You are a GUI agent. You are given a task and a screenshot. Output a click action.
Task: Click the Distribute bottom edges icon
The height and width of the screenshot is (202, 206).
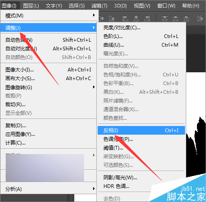click(x=186, y=19)
